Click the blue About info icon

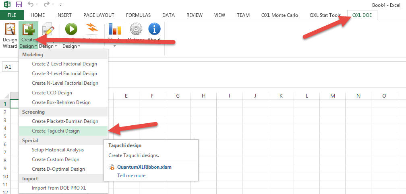pos(154,29)
